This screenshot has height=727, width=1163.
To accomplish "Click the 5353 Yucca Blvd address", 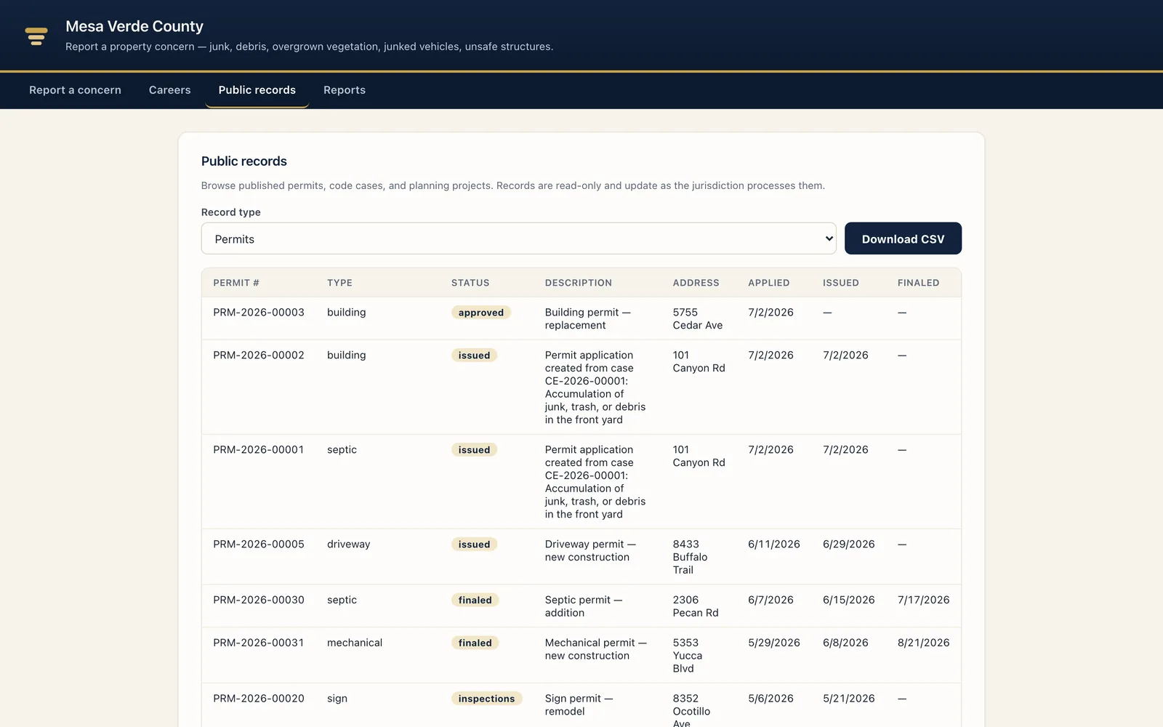I will click(x=688, y=656).
